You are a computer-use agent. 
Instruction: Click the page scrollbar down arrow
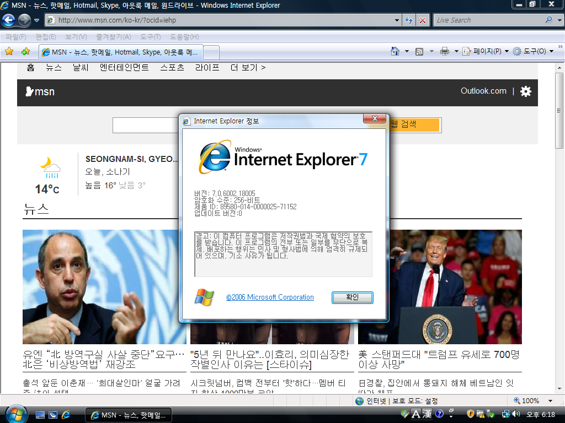point(559,389)
